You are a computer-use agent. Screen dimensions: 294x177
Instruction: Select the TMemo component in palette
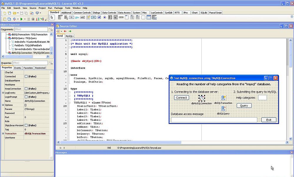point(88,17)
